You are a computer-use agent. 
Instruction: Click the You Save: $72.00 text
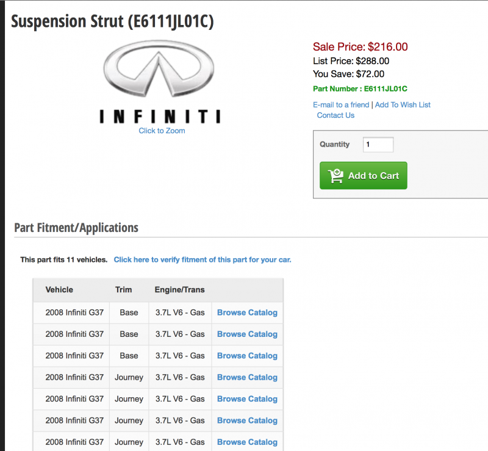pos(348,74)
